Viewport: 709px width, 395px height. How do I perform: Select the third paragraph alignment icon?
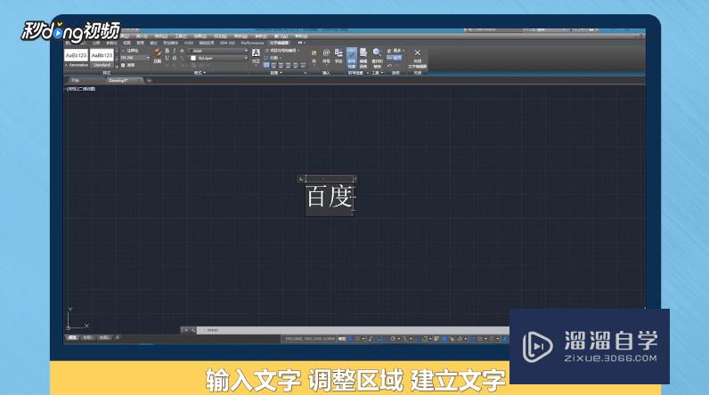tap(281, 65)
